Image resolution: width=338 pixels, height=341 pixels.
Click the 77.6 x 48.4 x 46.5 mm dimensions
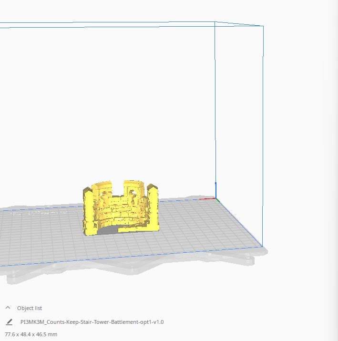(31, 334)
